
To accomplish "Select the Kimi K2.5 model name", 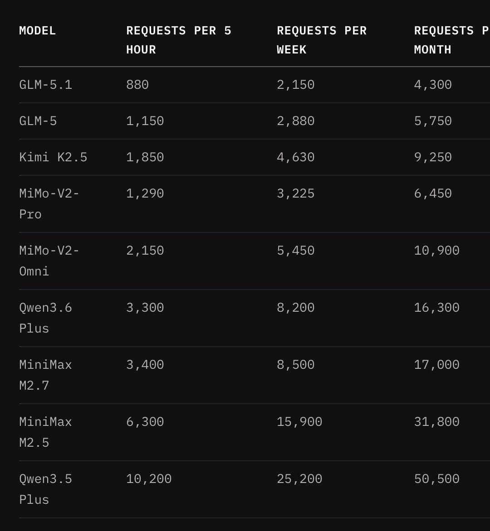I will [x=53, y=157].
